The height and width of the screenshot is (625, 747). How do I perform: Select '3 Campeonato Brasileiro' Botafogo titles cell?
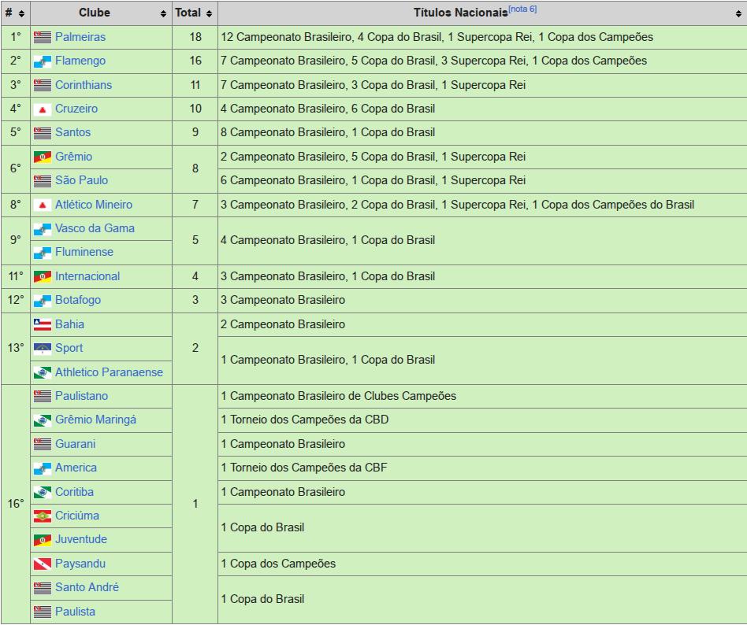click(x=482, y=301)
